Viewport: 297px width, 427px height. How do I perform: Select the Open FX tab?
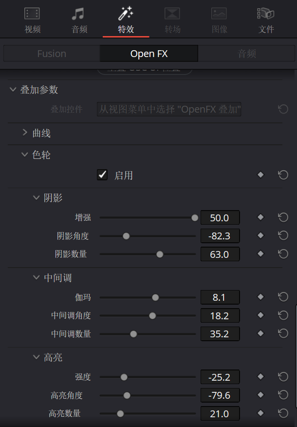point(149,54)
